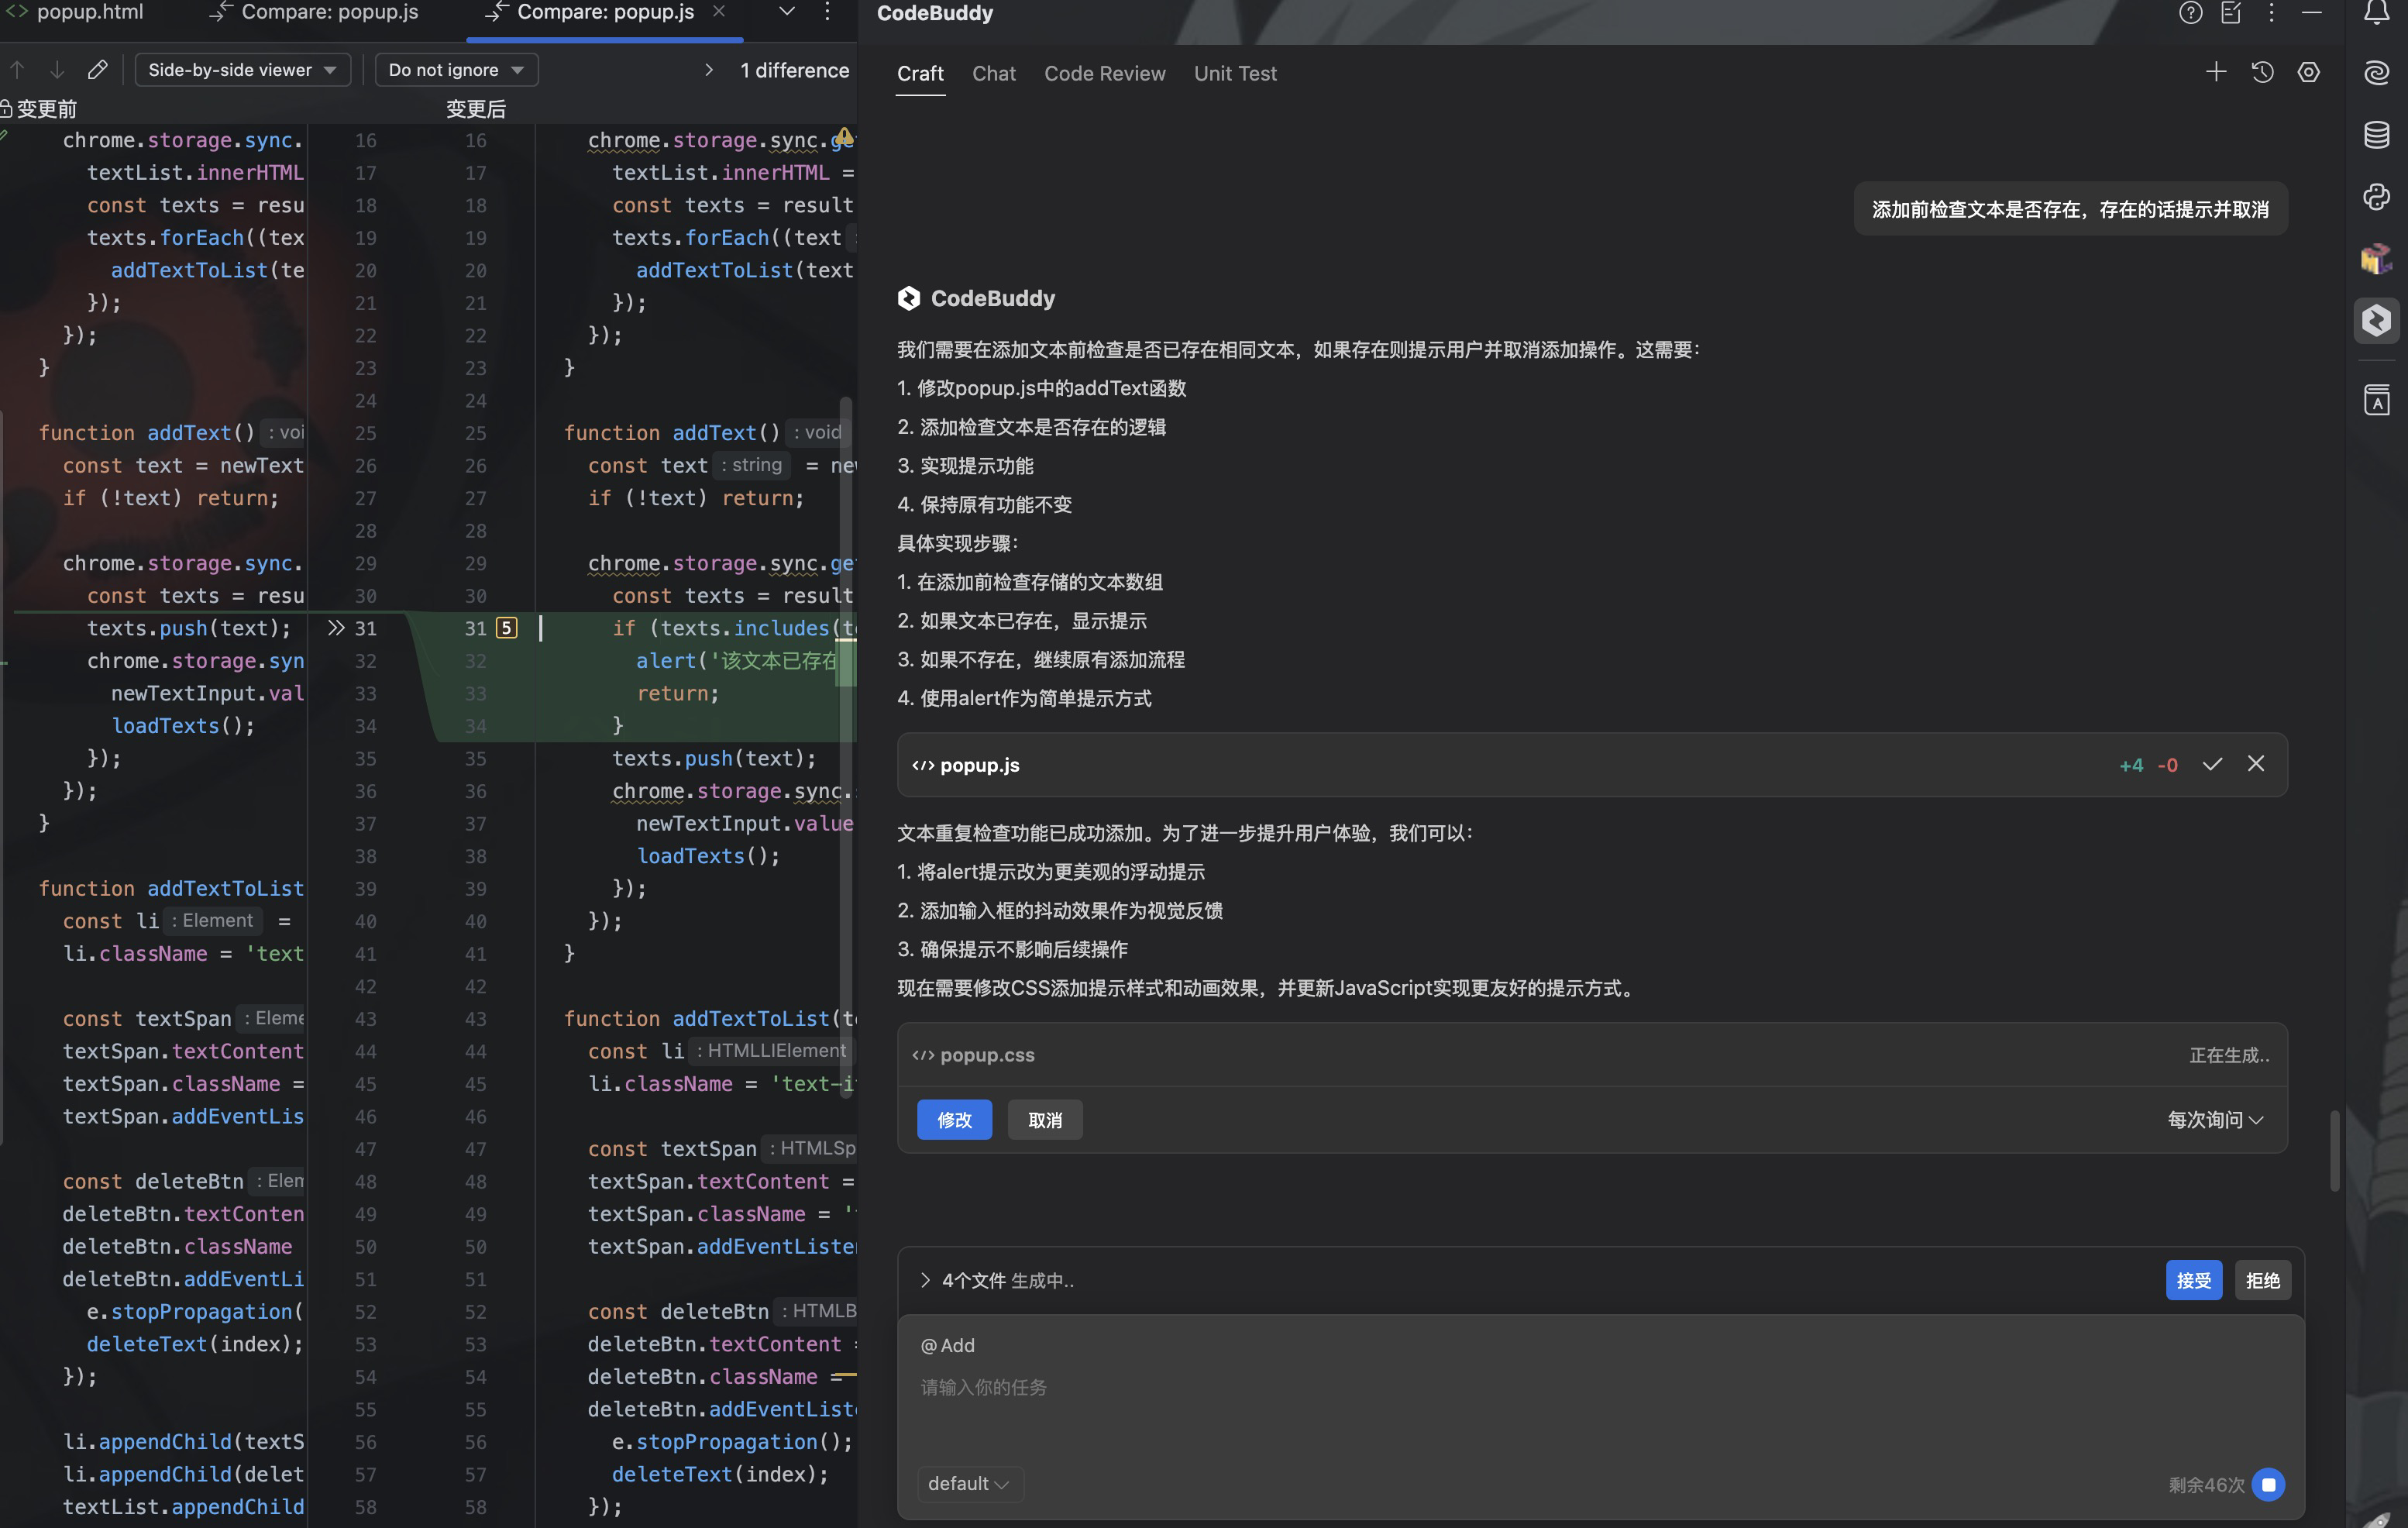This screenshot has height=1528, width=2408.
Task: Click the 接受 accept button
Action: point(2193,1280)
